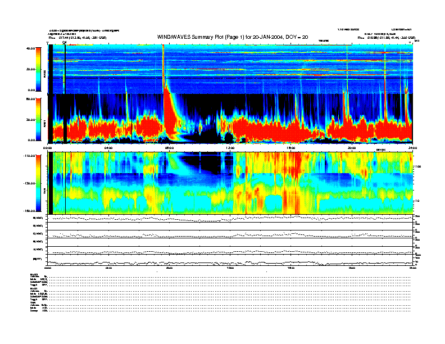Click the -110.00 value on TNR scale
The width and height of the screenshot is (445, 344).
(27, 156)
